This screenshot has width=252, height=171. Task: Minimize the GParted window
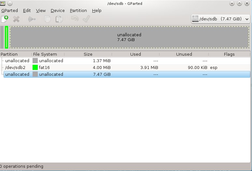pyautogui.click(x=232, y=3)
